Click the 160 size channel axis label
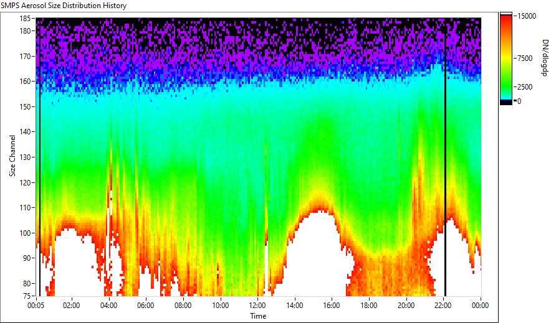Screen dimensions: 551x323 point(26,82)
